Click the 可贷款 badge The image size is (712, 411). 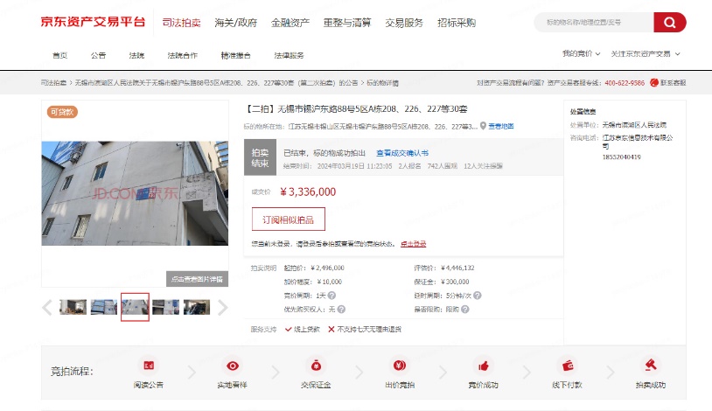pyautogui.click(x=62, y=112)
